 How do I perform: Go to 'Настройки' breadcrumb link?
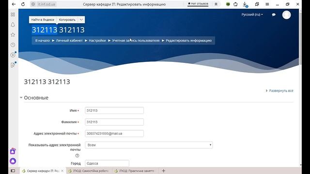pos(97,41)
